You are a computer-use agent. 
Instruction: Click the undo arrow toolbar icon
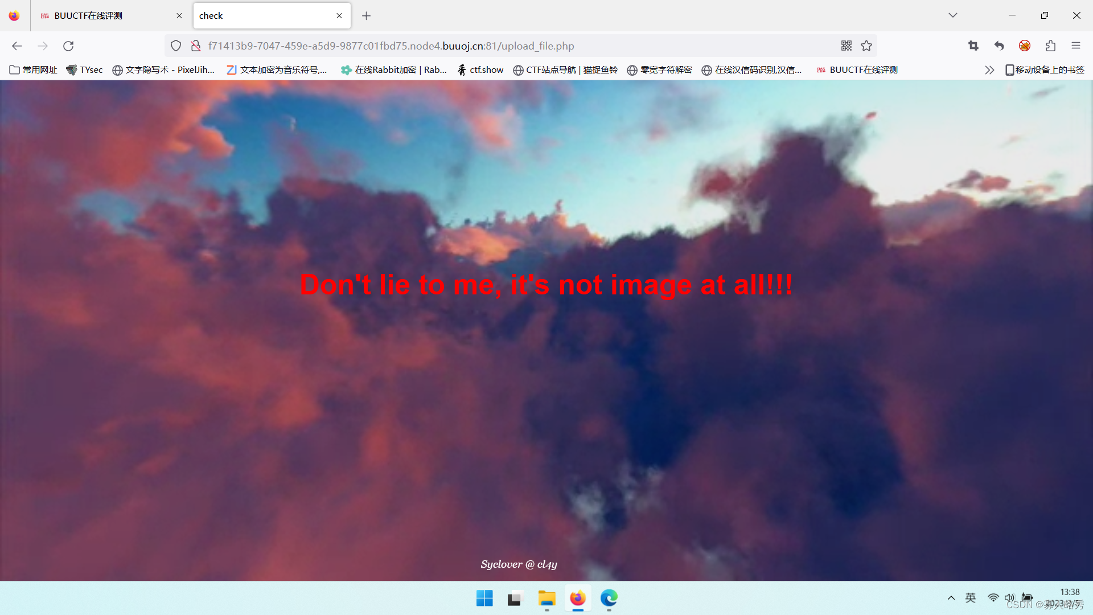999,46
